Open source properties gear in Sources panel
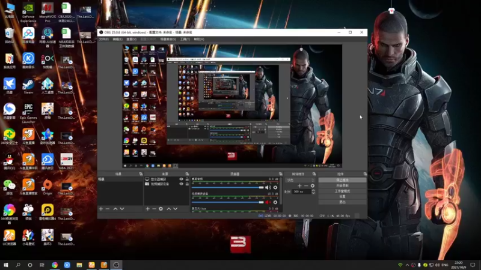Viewport: 481px width, 270px height. click(161, 209)
